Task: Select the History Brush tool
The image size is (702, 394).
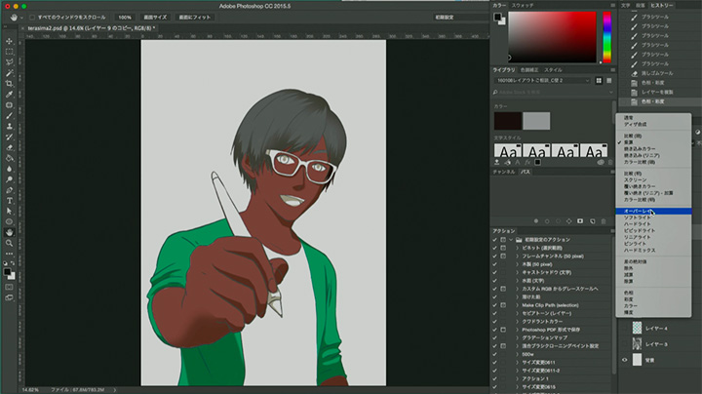Action: coord(9,137)
